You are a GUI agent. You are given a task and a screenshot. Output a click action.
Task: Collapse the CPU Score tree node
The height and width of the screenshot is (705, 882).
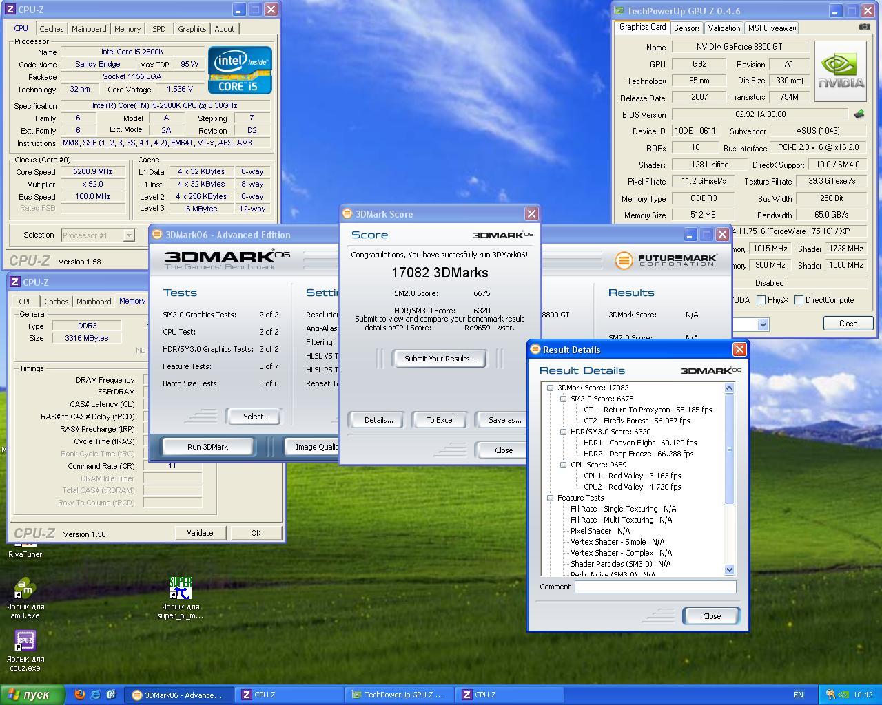tap(563, 465)
